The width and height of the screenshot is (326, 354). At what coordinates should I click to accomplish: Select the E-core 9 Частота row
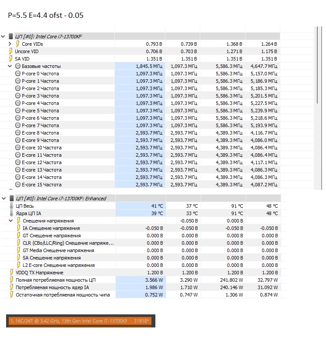[x=140, y=140]
